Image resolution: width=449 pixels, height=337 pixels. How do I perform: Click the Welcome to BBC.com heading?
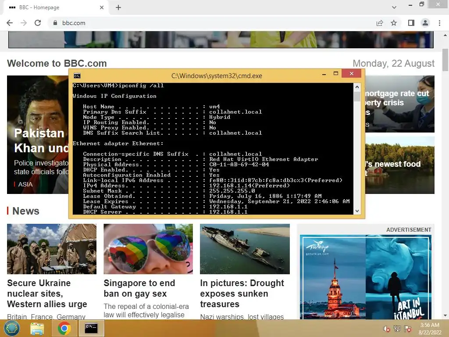(x=57, y=63)
